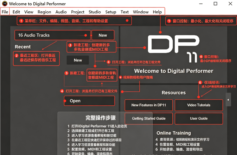
Task: Open New Features in DP11
Action: 148,105
